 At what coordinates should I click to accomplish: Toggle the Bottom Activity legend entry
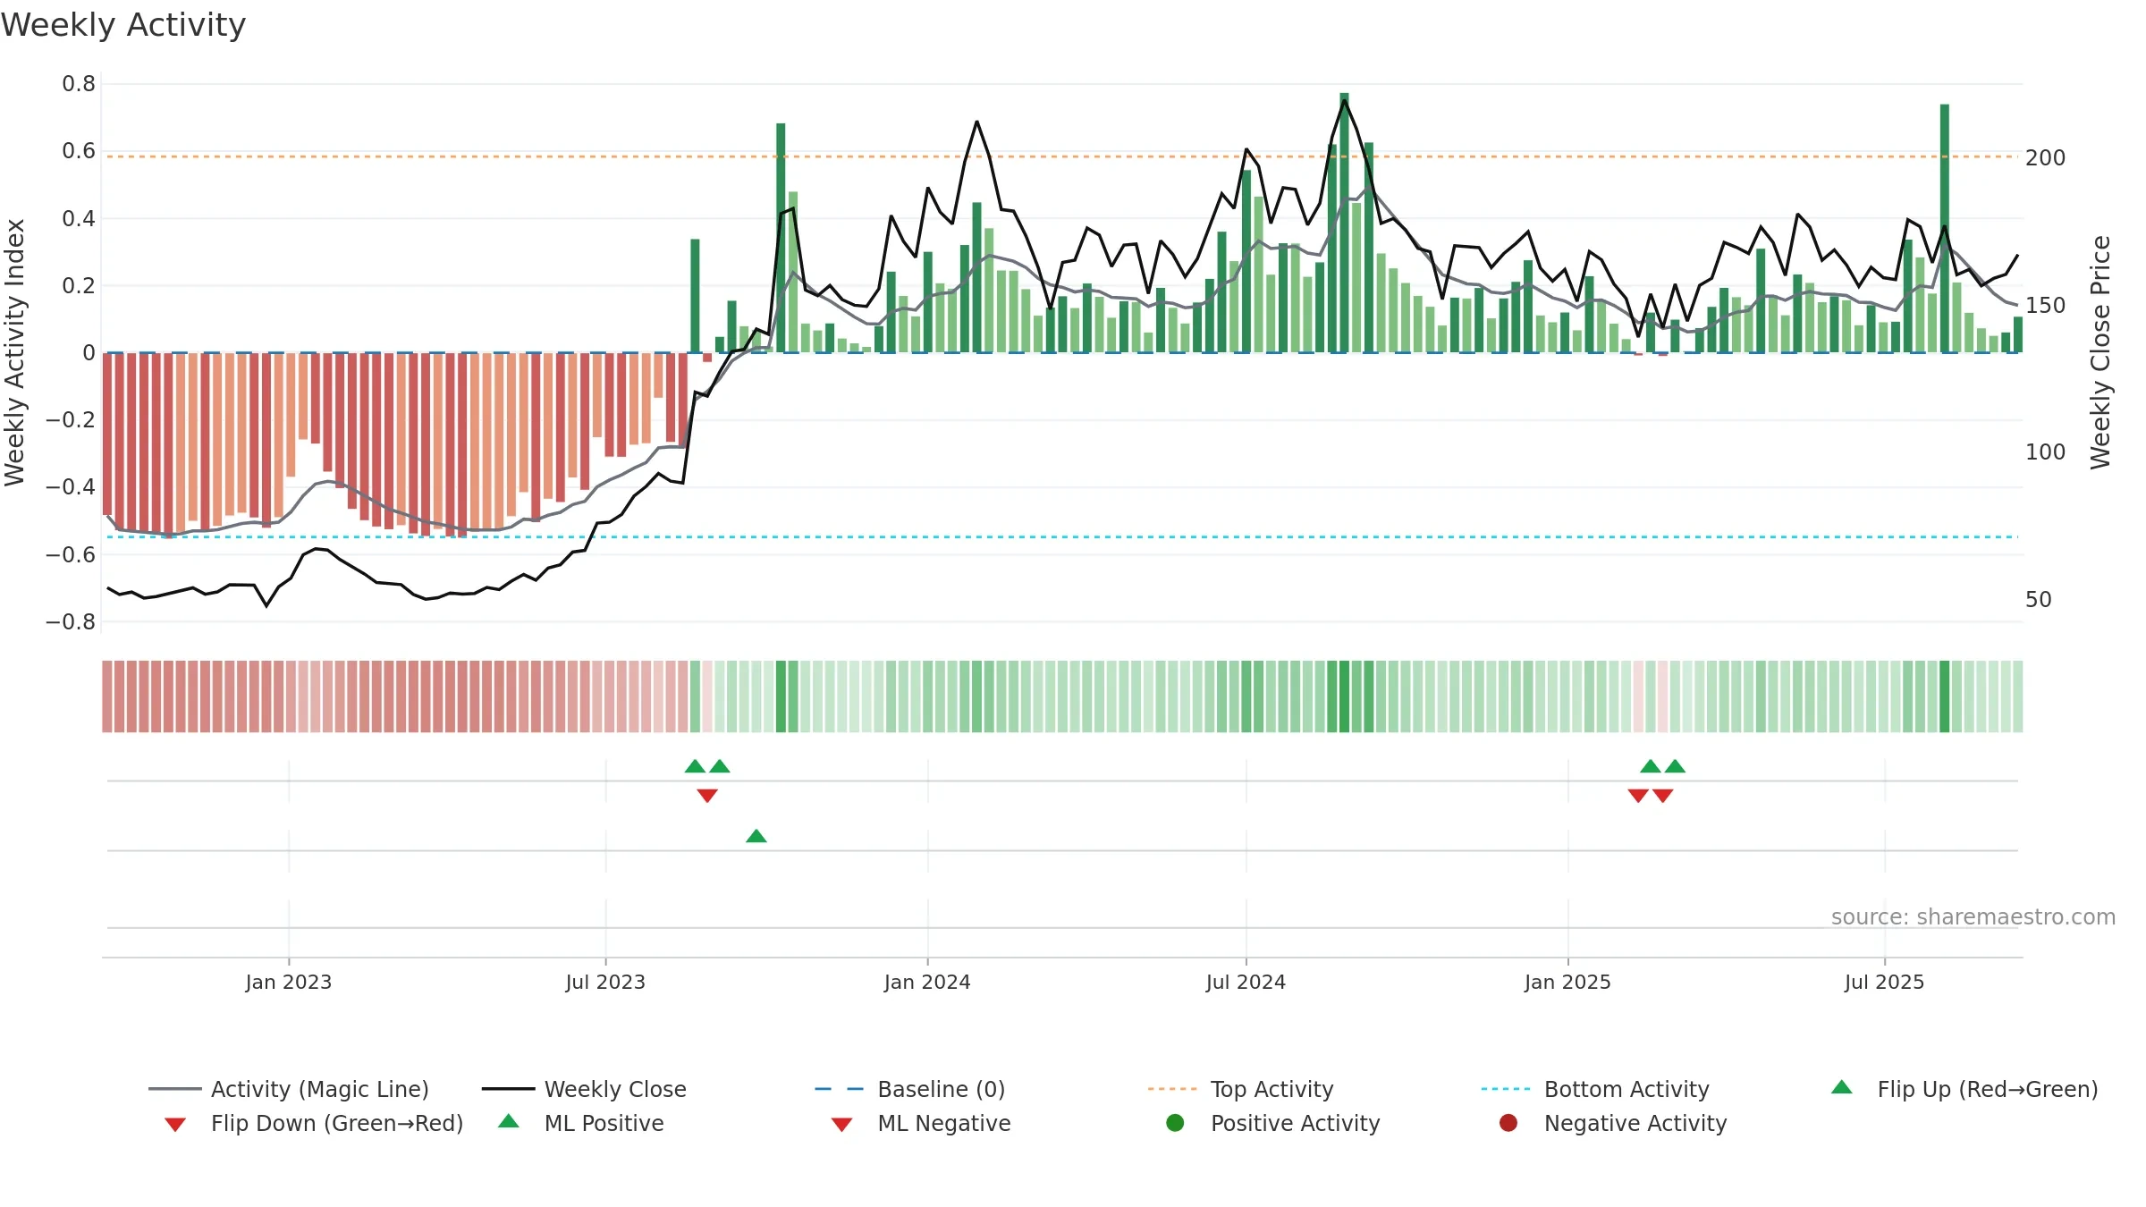pyautogui.click(x=1595, y=1089)
